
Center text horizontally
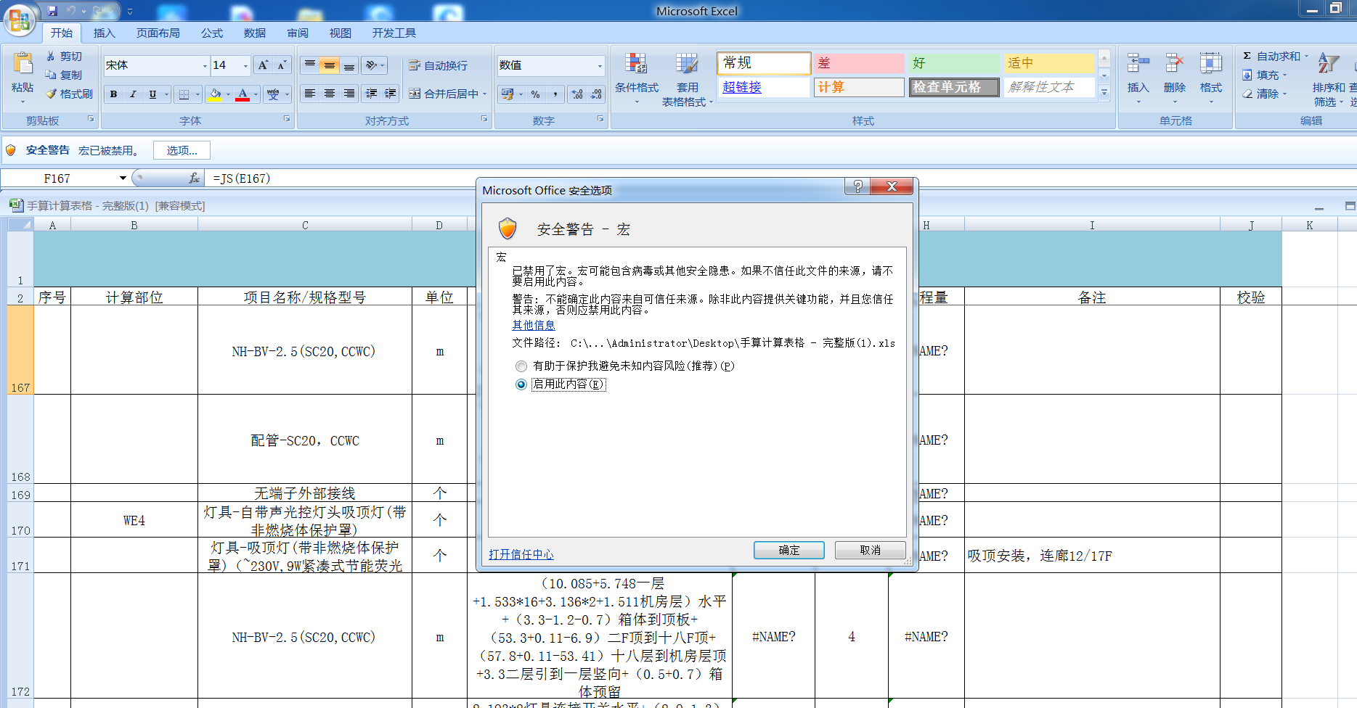[330, 94]
